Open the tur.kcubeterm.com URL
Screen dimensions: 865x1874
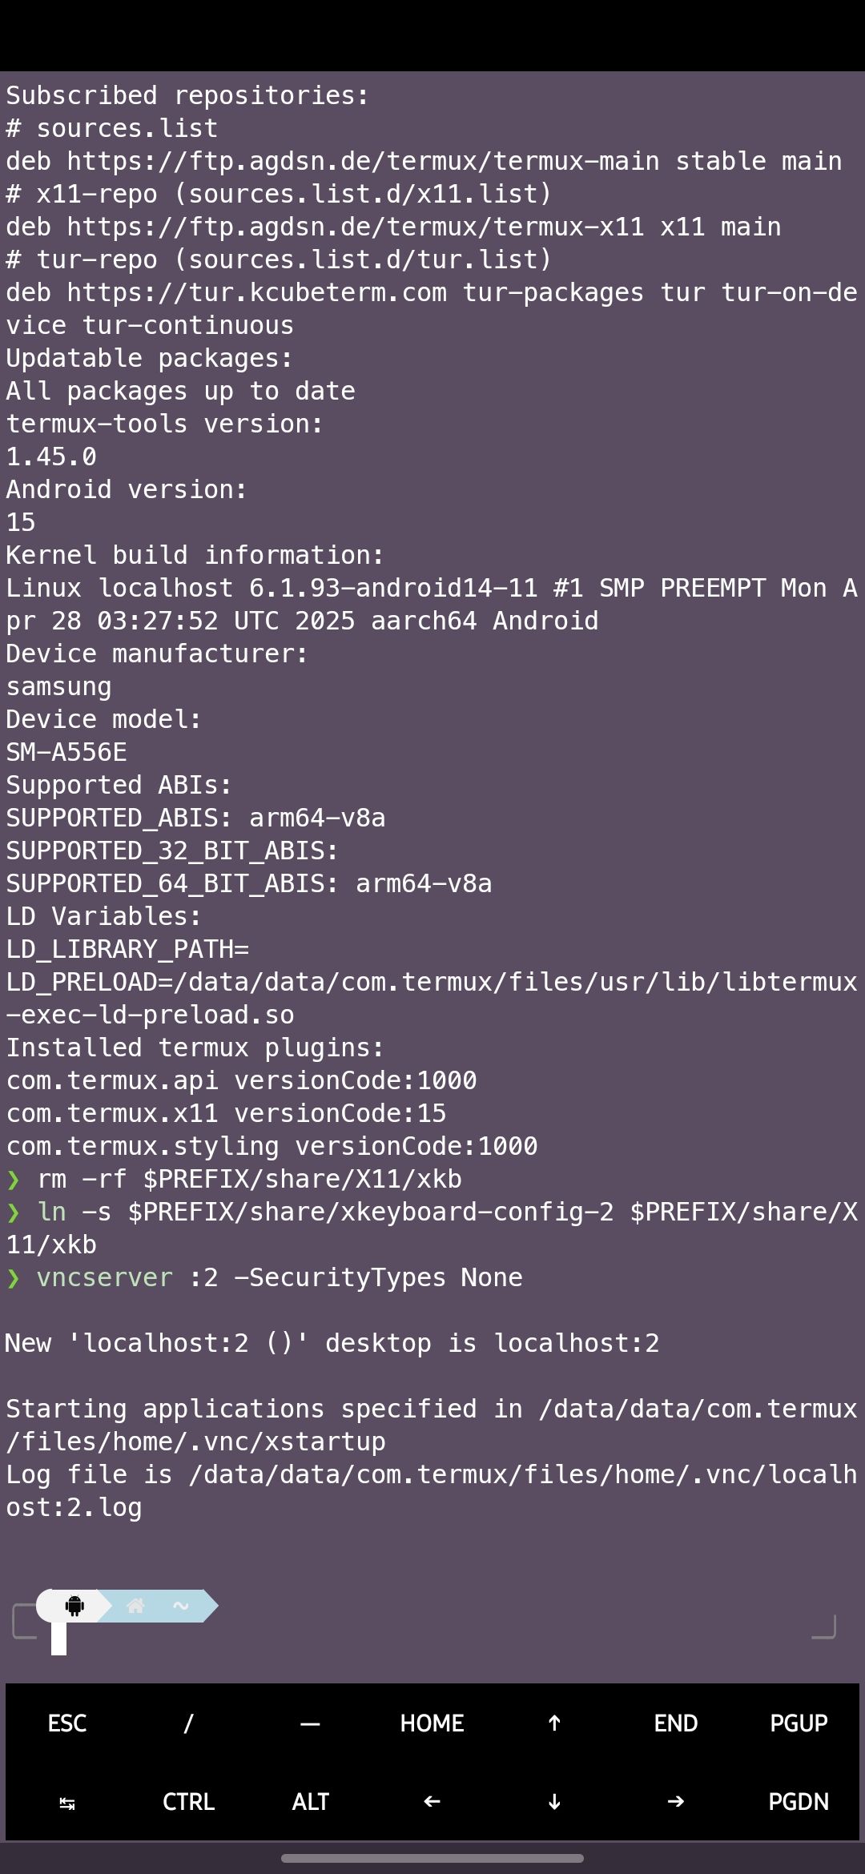tap(256, 292)
